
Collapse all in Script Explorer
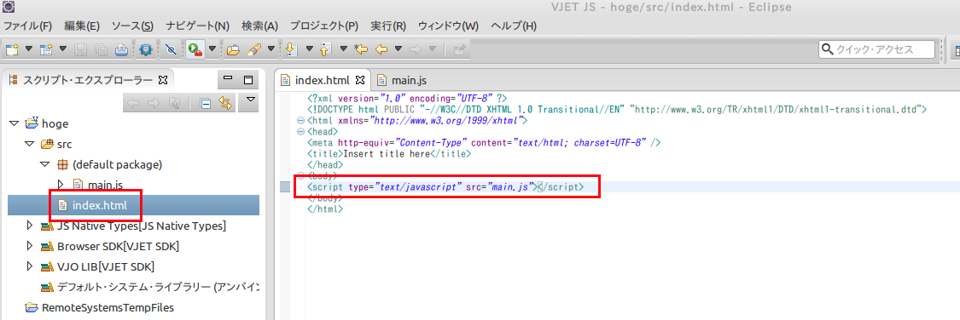click(206, 104)
